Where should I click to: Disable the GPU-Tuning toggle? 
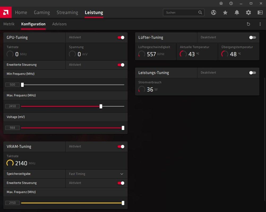[x=121, y=37]
